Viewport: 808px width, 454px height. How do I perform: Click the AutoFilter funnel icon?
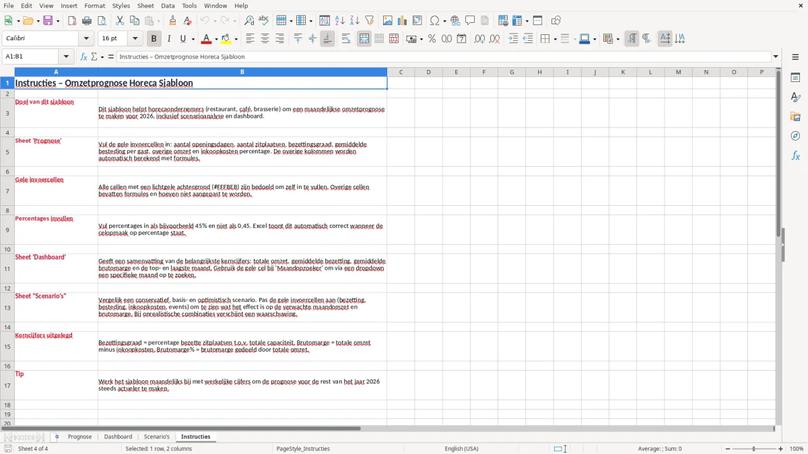coord(370,21)
